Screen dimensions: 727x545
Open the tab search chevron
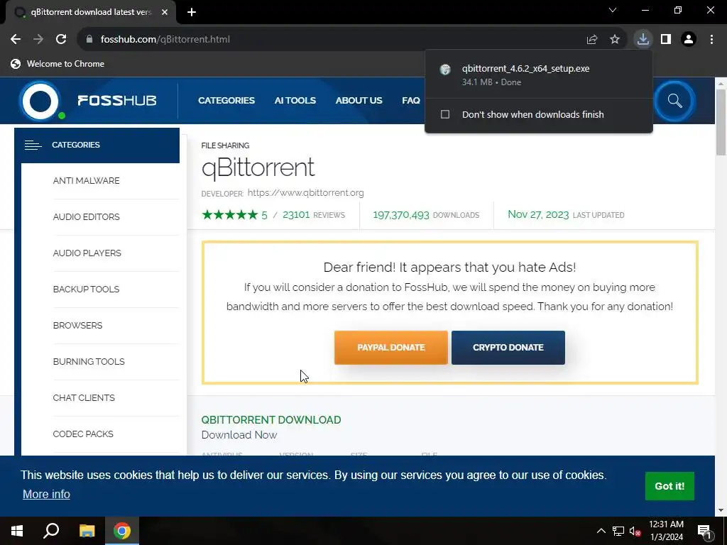[613, 10]
